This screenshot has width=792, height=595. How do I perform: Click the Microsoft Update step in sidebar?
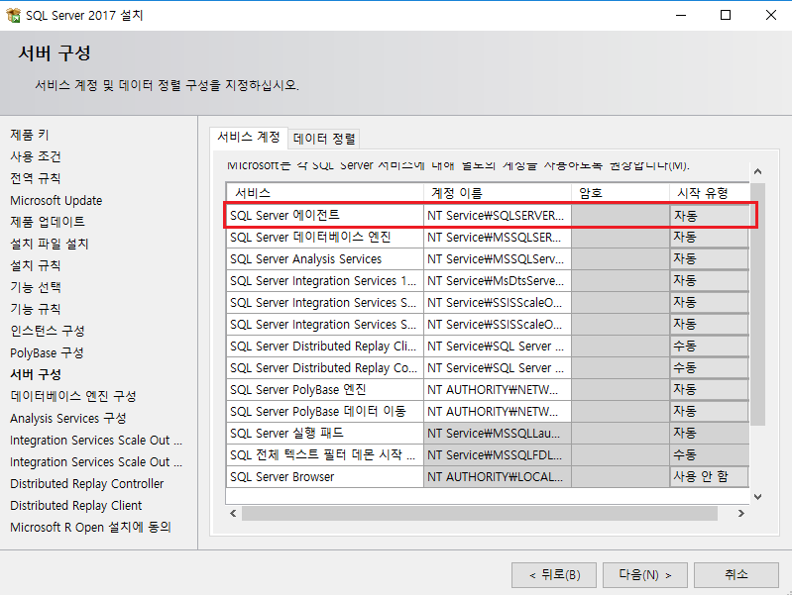pos(57,200)
